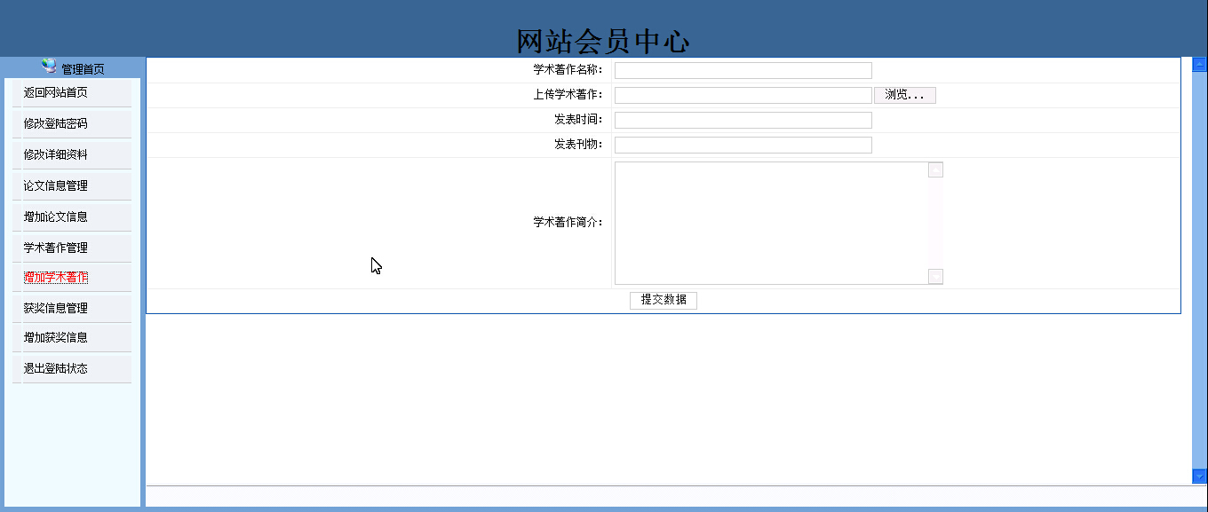Click the 浏览... browse button

905,95
